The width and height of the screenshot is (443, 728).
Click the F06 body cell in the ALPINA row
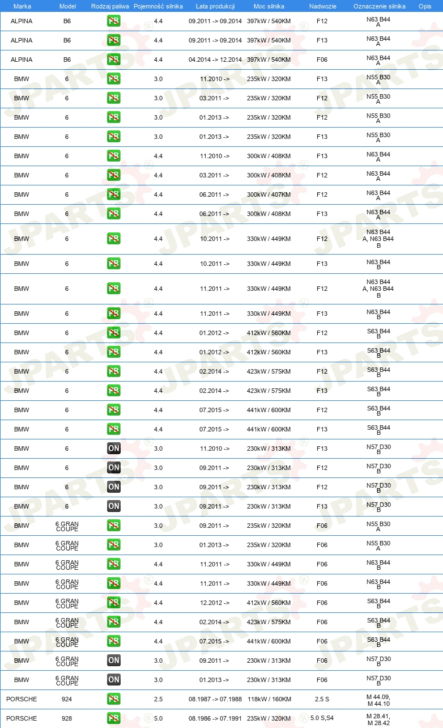pos(322,60)
